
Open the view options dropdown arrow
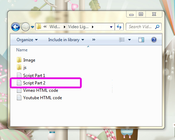(129, 40)
